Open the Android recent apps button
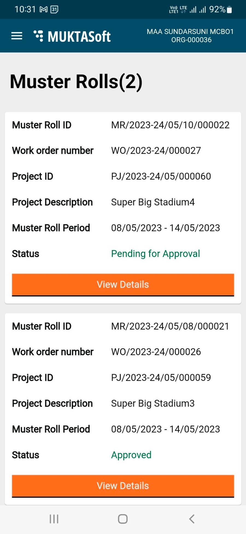 [54, 519]
